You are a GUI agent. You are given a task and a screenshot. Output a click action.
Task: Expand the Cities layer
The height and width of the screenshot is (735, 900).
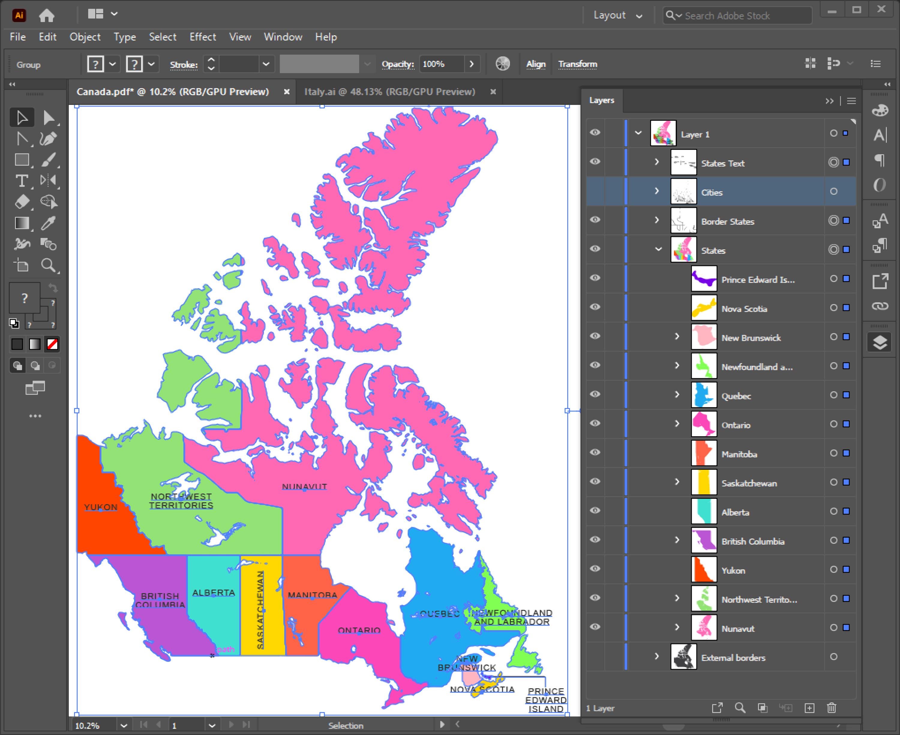pyautogui.click(x=657, y=191)
